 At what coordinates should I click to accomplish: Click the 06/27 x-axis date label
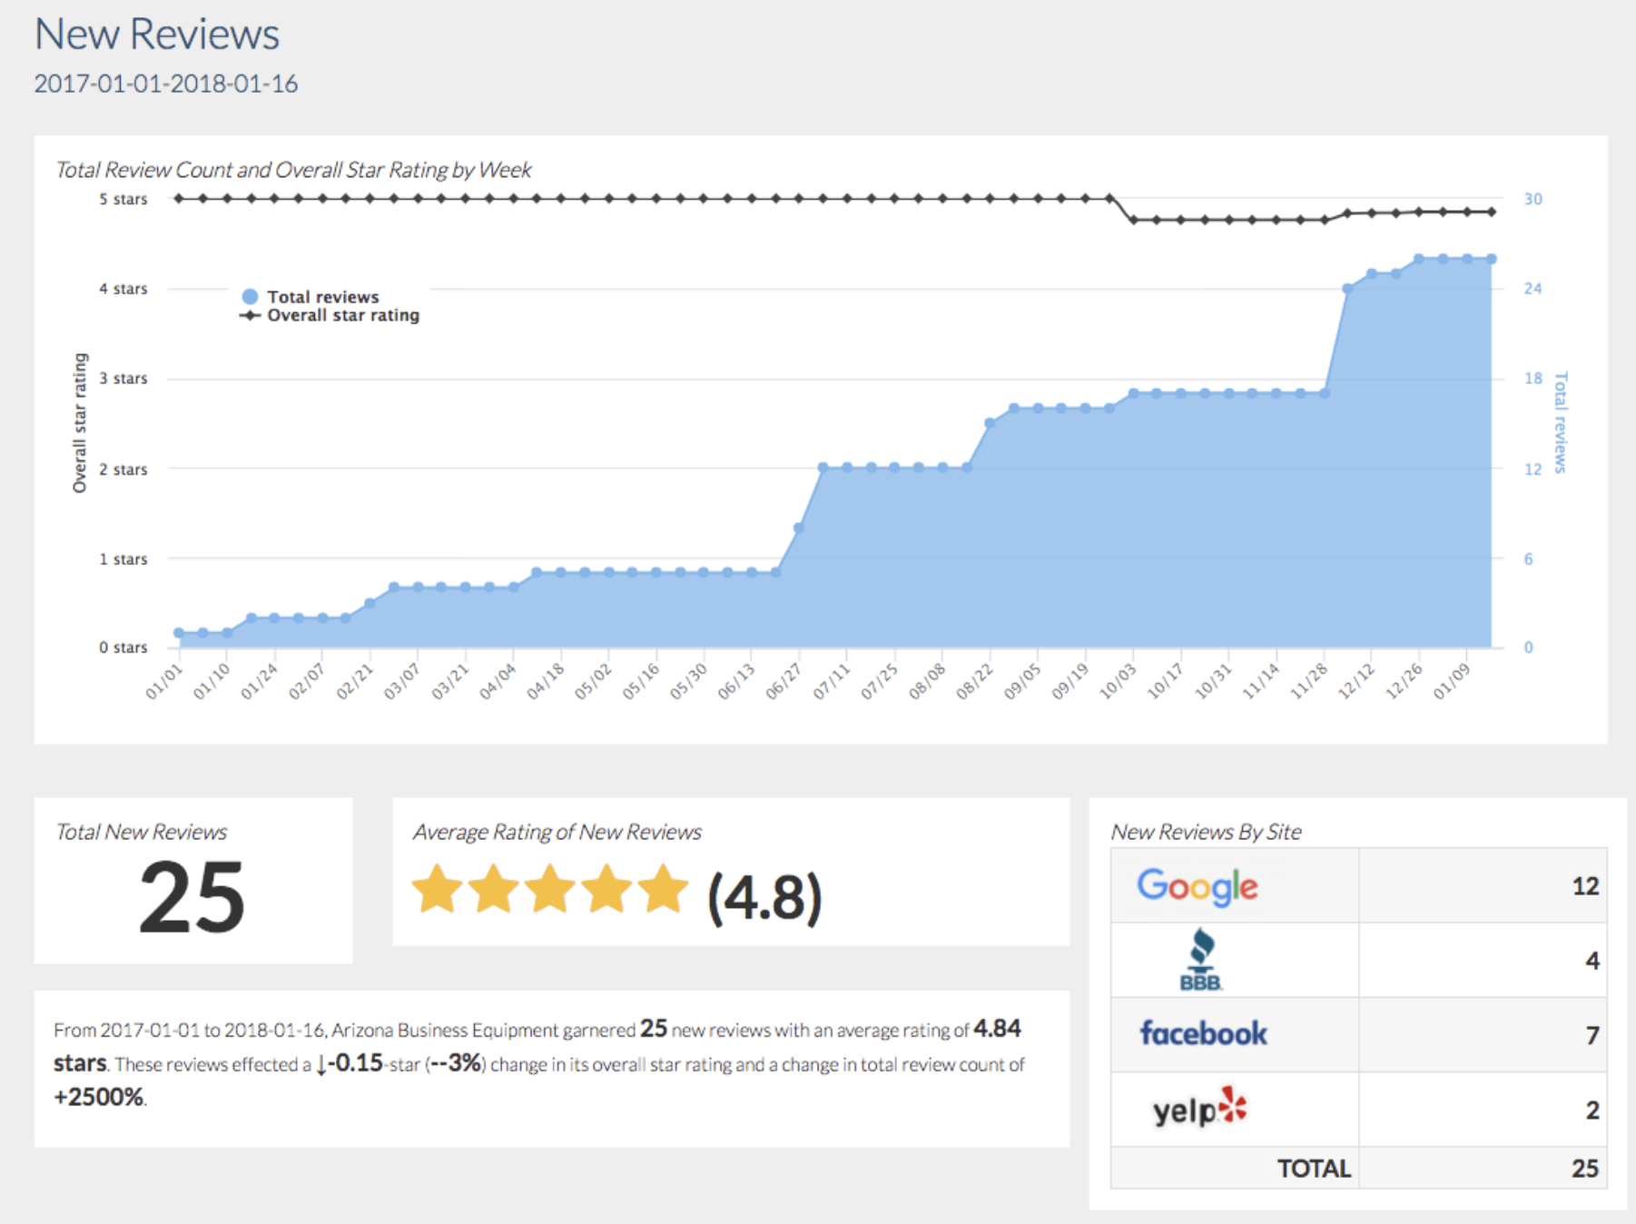(x=784, y=683)
